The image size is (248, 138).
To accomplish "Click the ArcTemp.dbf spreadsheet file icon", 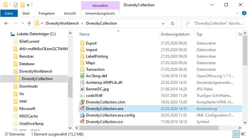I will (82, 76).
